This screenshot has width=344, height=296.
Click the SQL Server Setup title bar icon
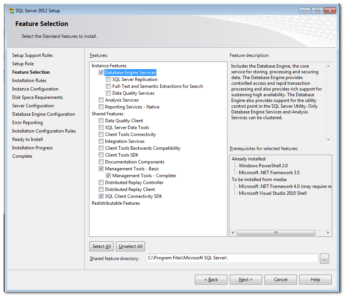pos(11,11)
